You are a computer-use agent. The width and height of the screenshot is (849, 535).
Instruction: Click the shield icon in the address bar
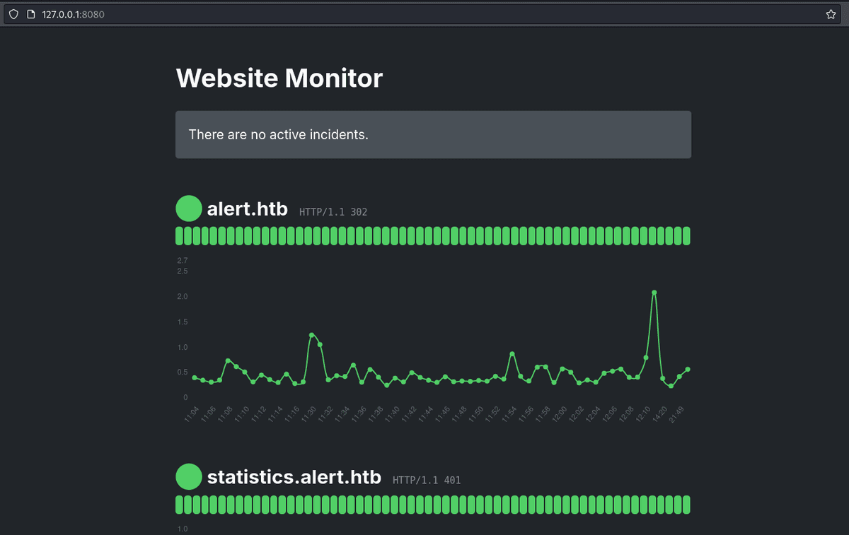[13, 13]
